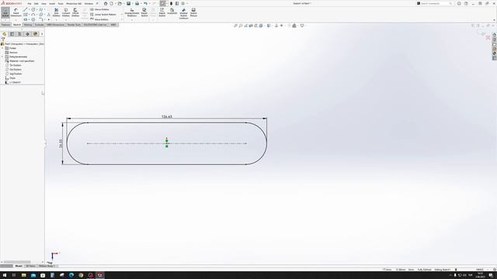The image size is (497, 279).
Task: Open File Explorer from the taskbar
Action: (x=24, y=275)
